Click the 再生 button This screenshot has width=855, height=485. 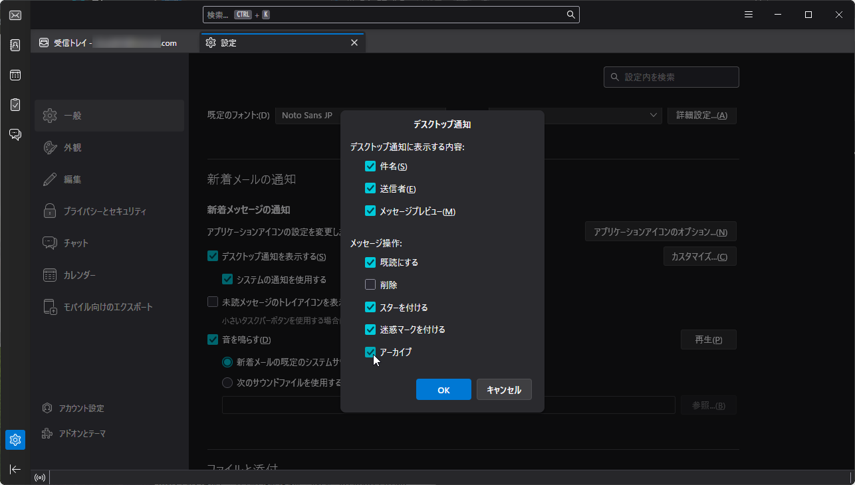point(709,339)
